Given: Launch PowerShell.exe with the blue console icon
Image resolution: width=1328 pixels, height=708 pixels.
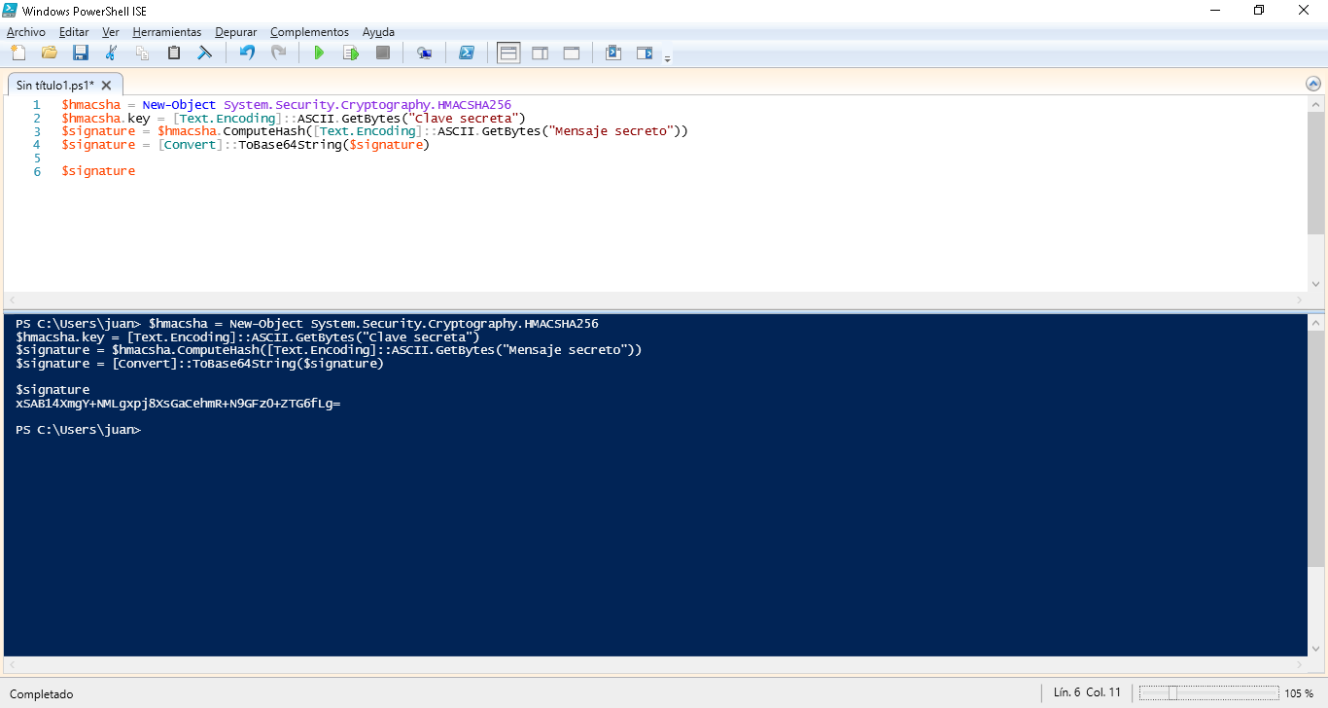Looking at the screenshot, I should click(x=467, y=53).
